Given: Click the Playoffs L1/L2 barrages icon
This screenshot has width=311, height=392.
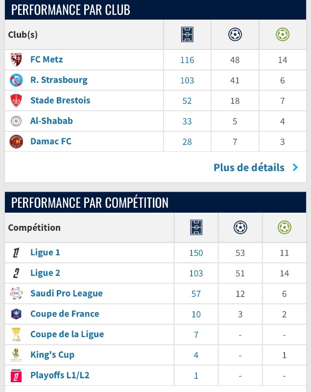Looking at the screenshot, I should (16, 375).
